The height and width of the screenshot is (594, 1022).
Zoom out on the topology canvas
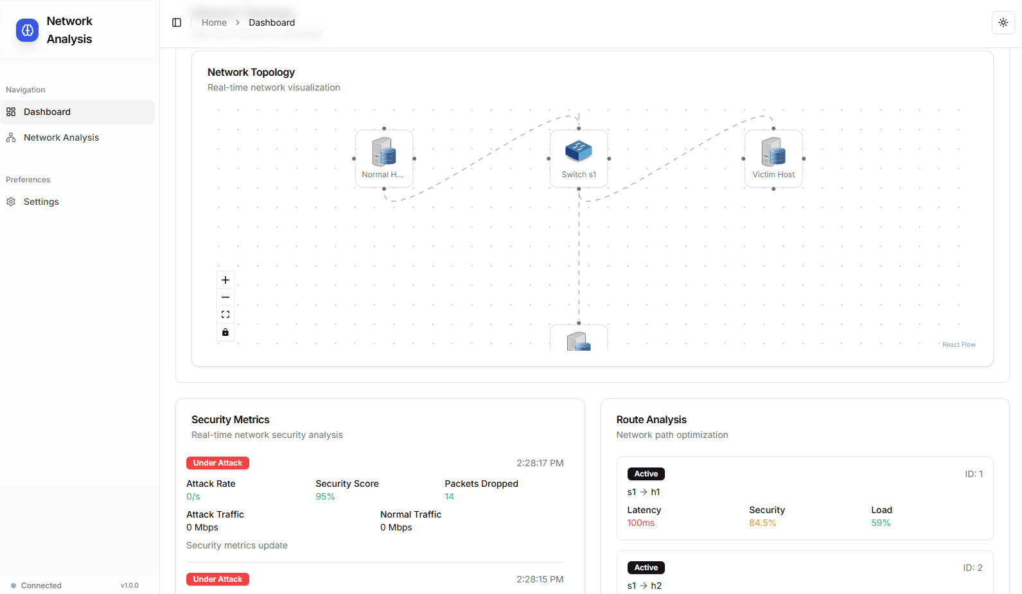pyautogui.click(x=225, y=297)
